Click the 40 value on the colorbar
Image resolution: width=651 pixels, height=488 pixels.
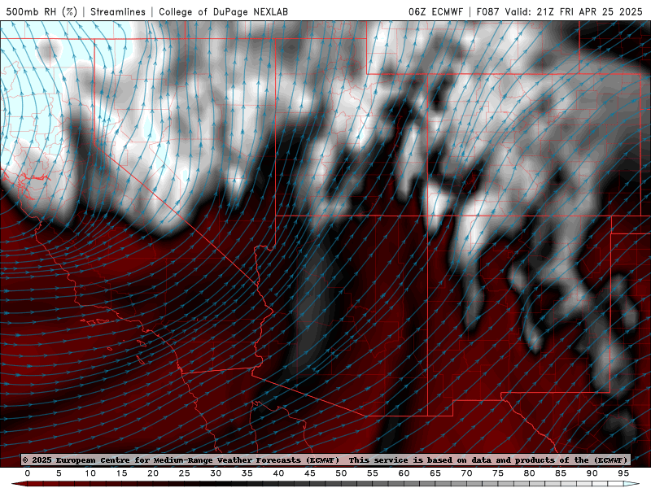[x=278, y=473]
